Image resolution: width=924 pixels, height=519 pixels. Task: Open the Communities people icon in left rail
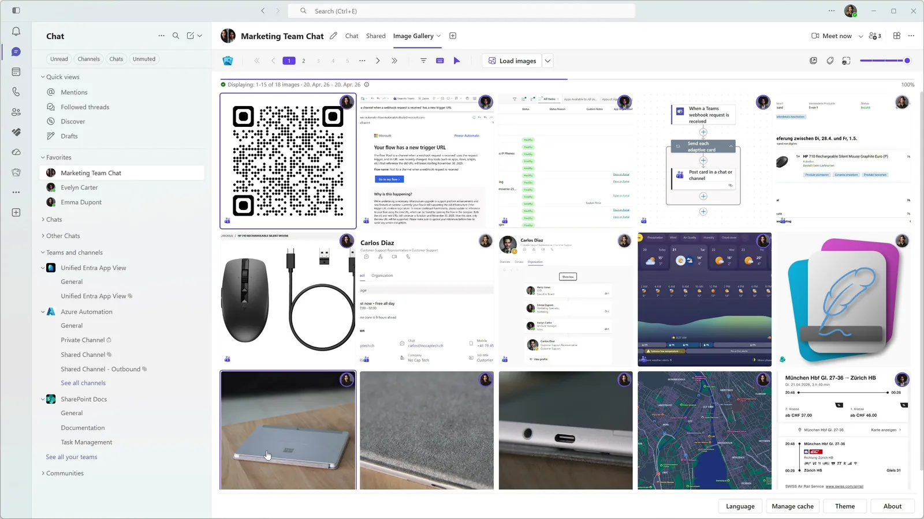[16, 112]
